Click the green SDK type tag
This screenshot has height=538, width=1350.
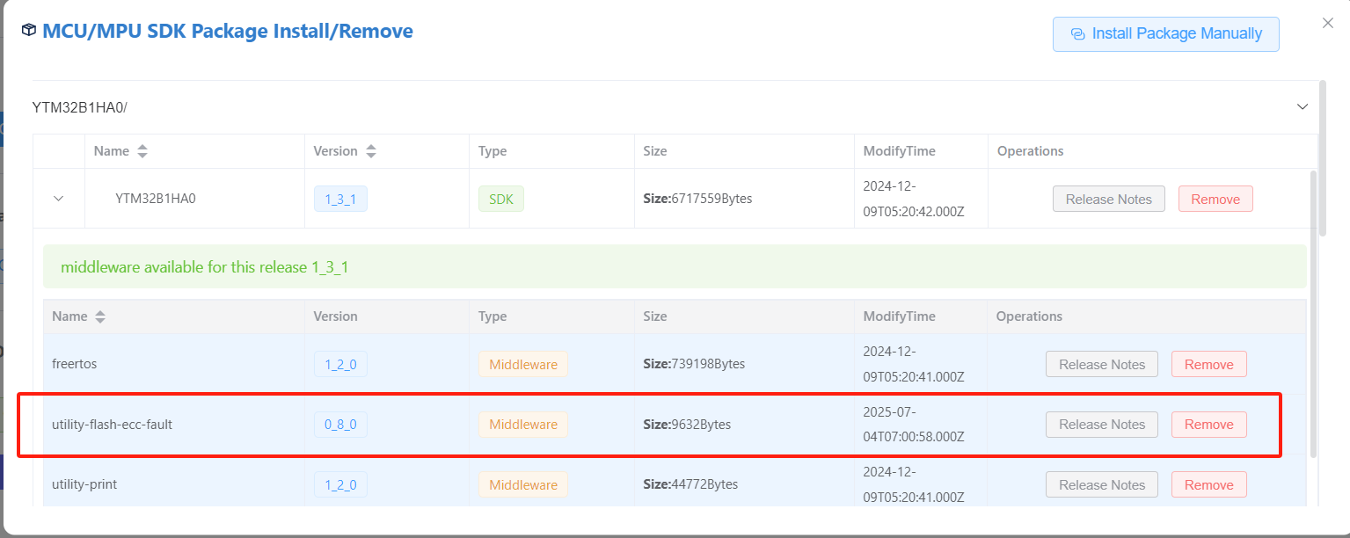coord(500,200)
